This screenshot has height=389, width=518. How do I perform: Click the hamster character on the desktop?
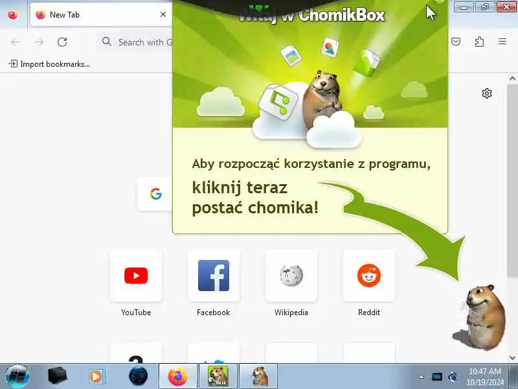(x=482, y=318)
